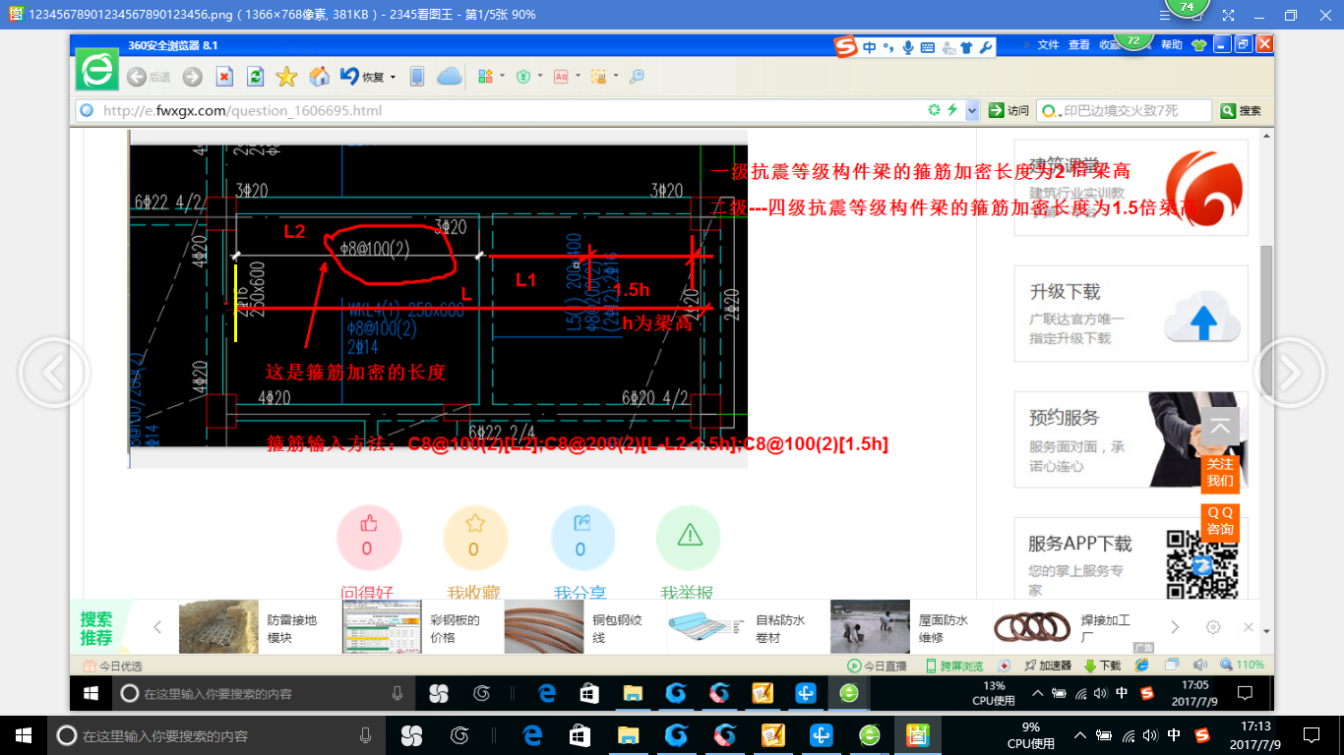Screen dimensions: 1344x755
Task: Click the 访问 go button
Action: [1009, 111]
